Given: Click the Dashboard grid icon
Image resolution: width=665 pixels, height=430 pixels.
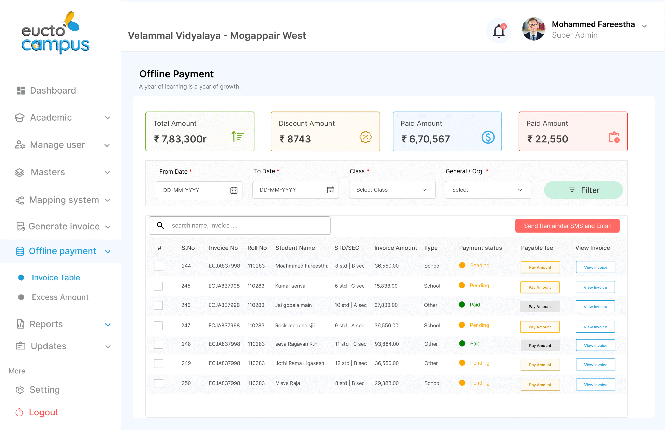Looking at the screenshot, I should 21,90.
